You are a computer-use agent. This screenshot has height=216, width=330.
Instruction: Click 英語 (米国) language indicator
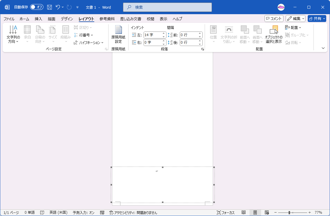tap(58, 213)
